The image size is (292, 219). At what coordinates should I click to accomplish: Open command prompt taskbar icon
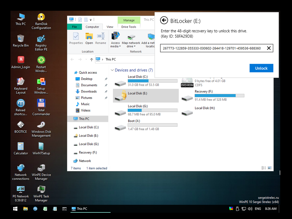(x=64, y=209)
